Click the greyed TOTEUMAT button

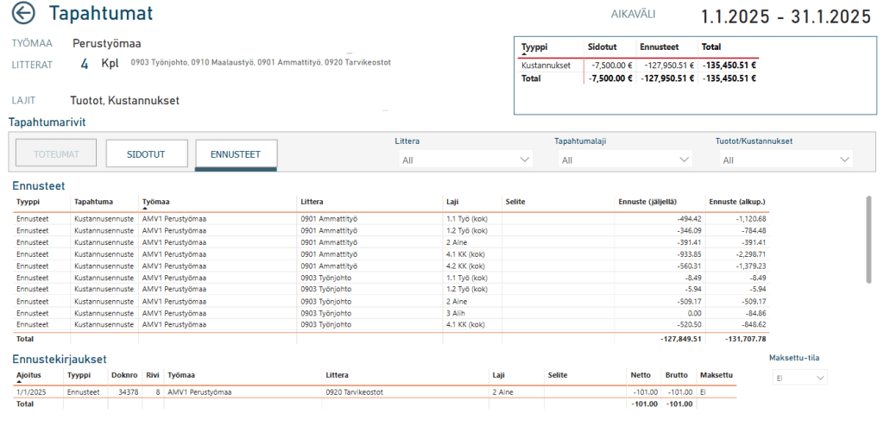(56, 153)
